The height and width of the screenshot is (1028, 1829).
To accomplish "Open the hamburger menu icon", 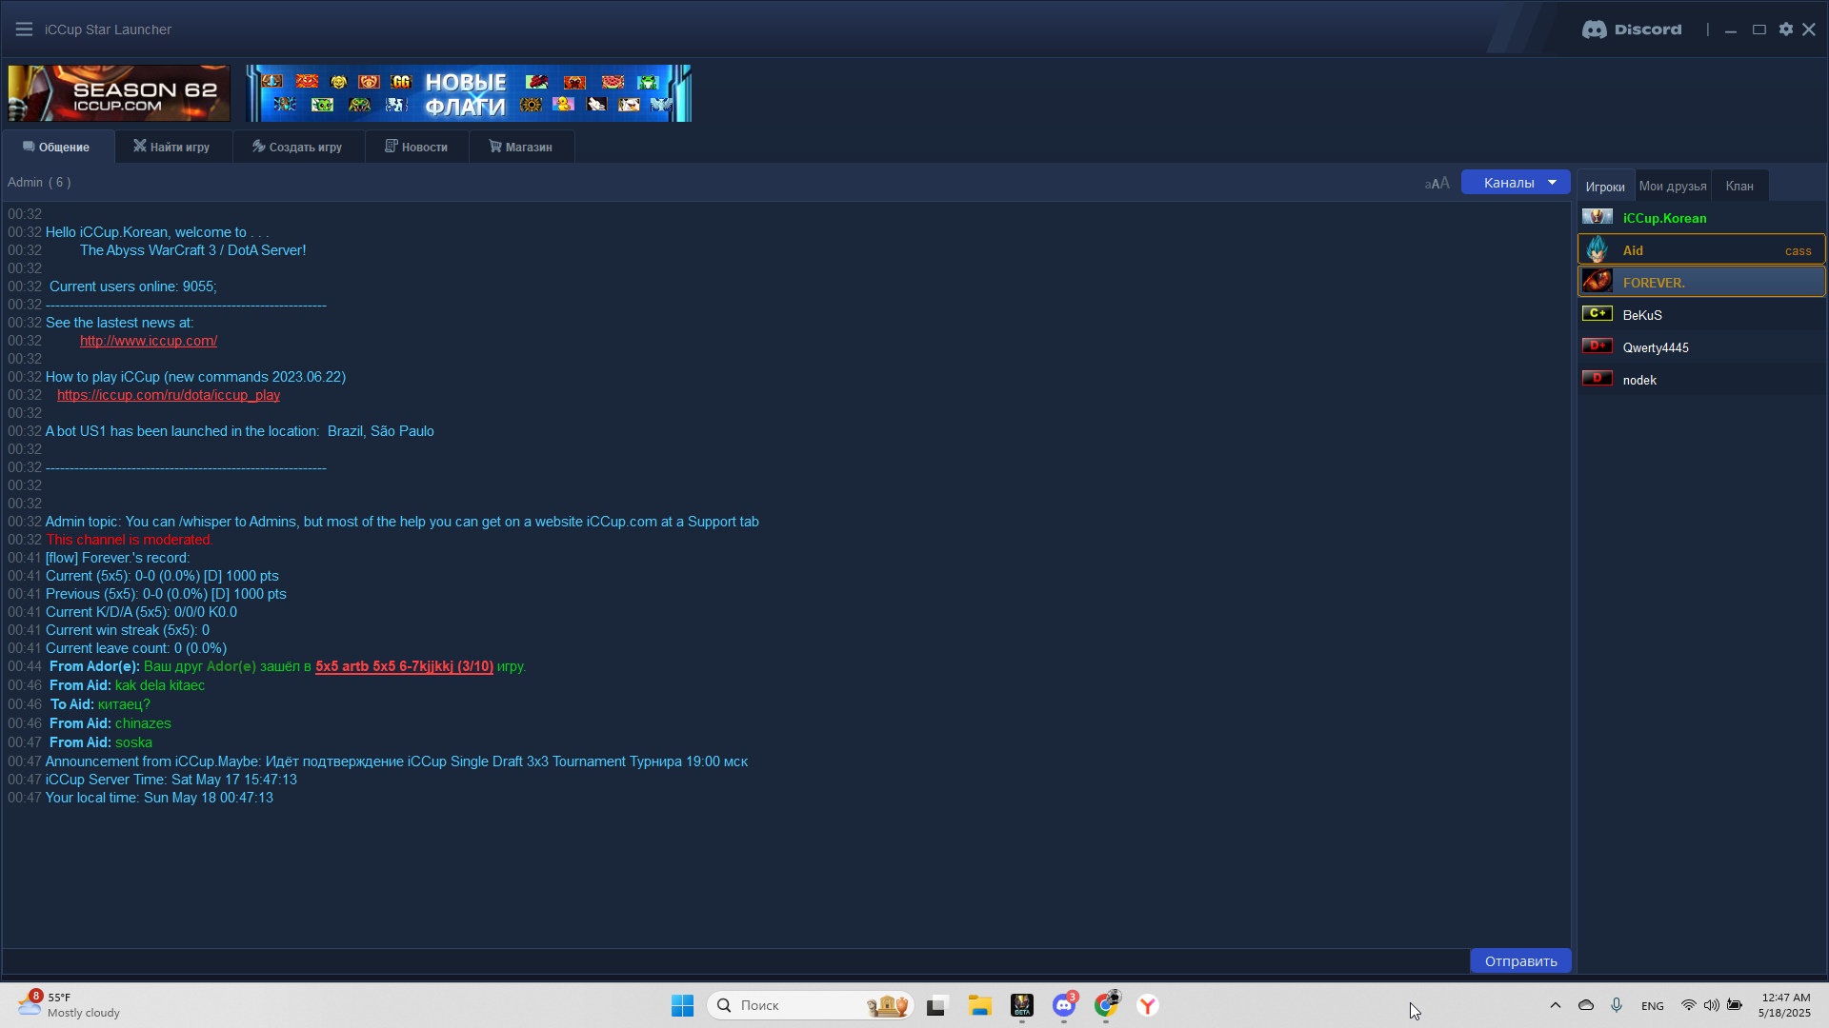I will tap(24, 30).
